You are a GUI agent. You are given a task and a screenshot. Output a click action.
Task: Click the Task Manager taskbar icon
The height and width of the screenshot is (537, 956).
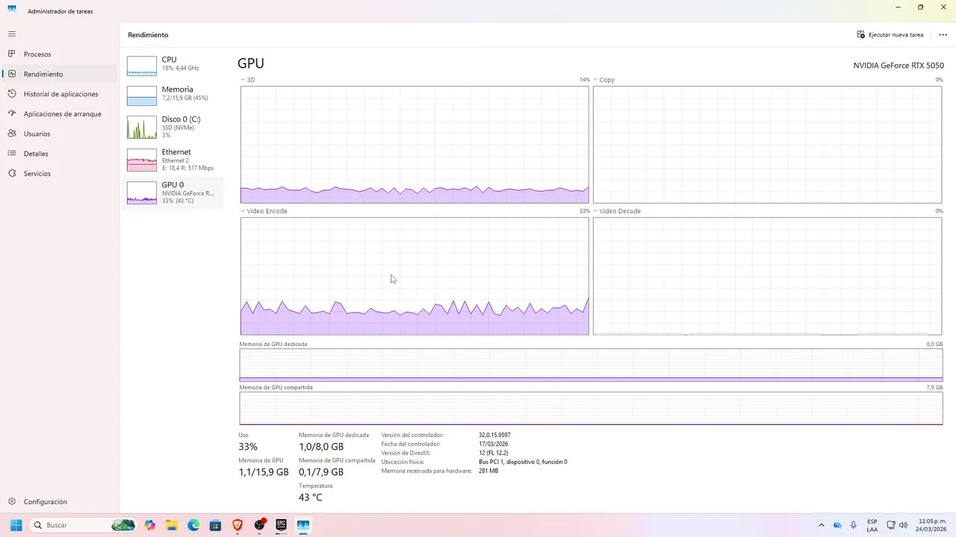[x=302, y=525]
